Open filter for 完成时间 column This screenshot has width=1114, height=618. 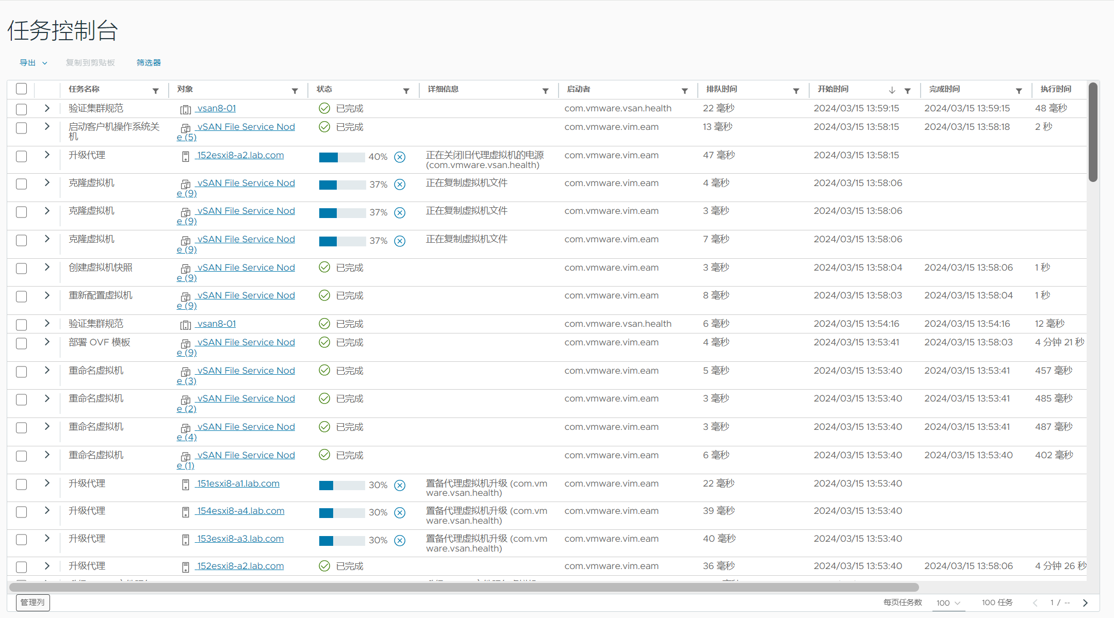coord(1019,91)
